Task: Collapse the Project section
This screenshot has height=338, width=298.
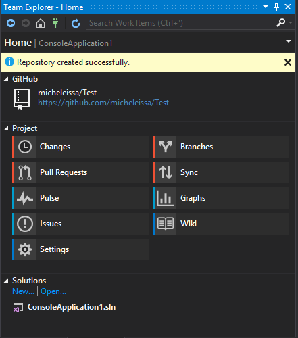Action: coord(6,128)
